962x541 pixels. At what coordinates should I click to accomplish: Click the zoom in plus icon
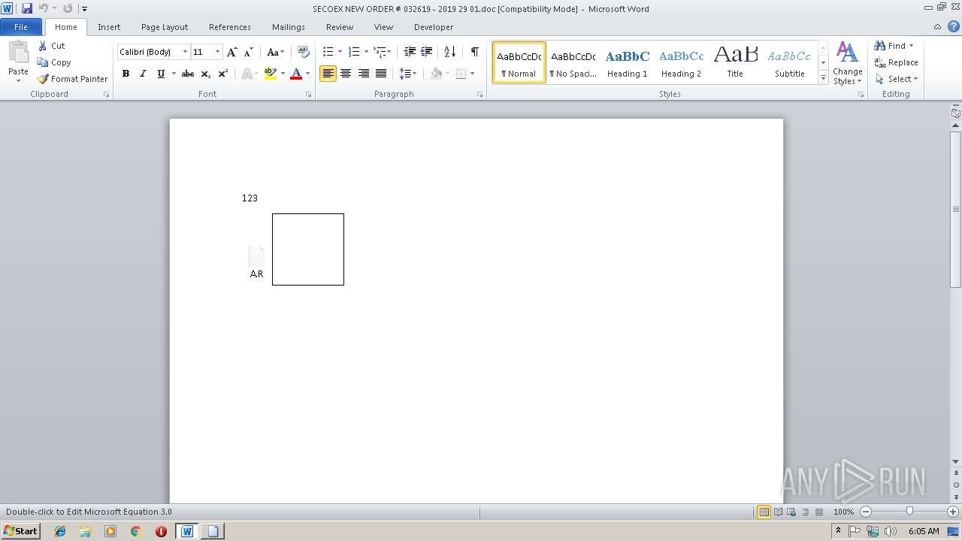(952, 512)
